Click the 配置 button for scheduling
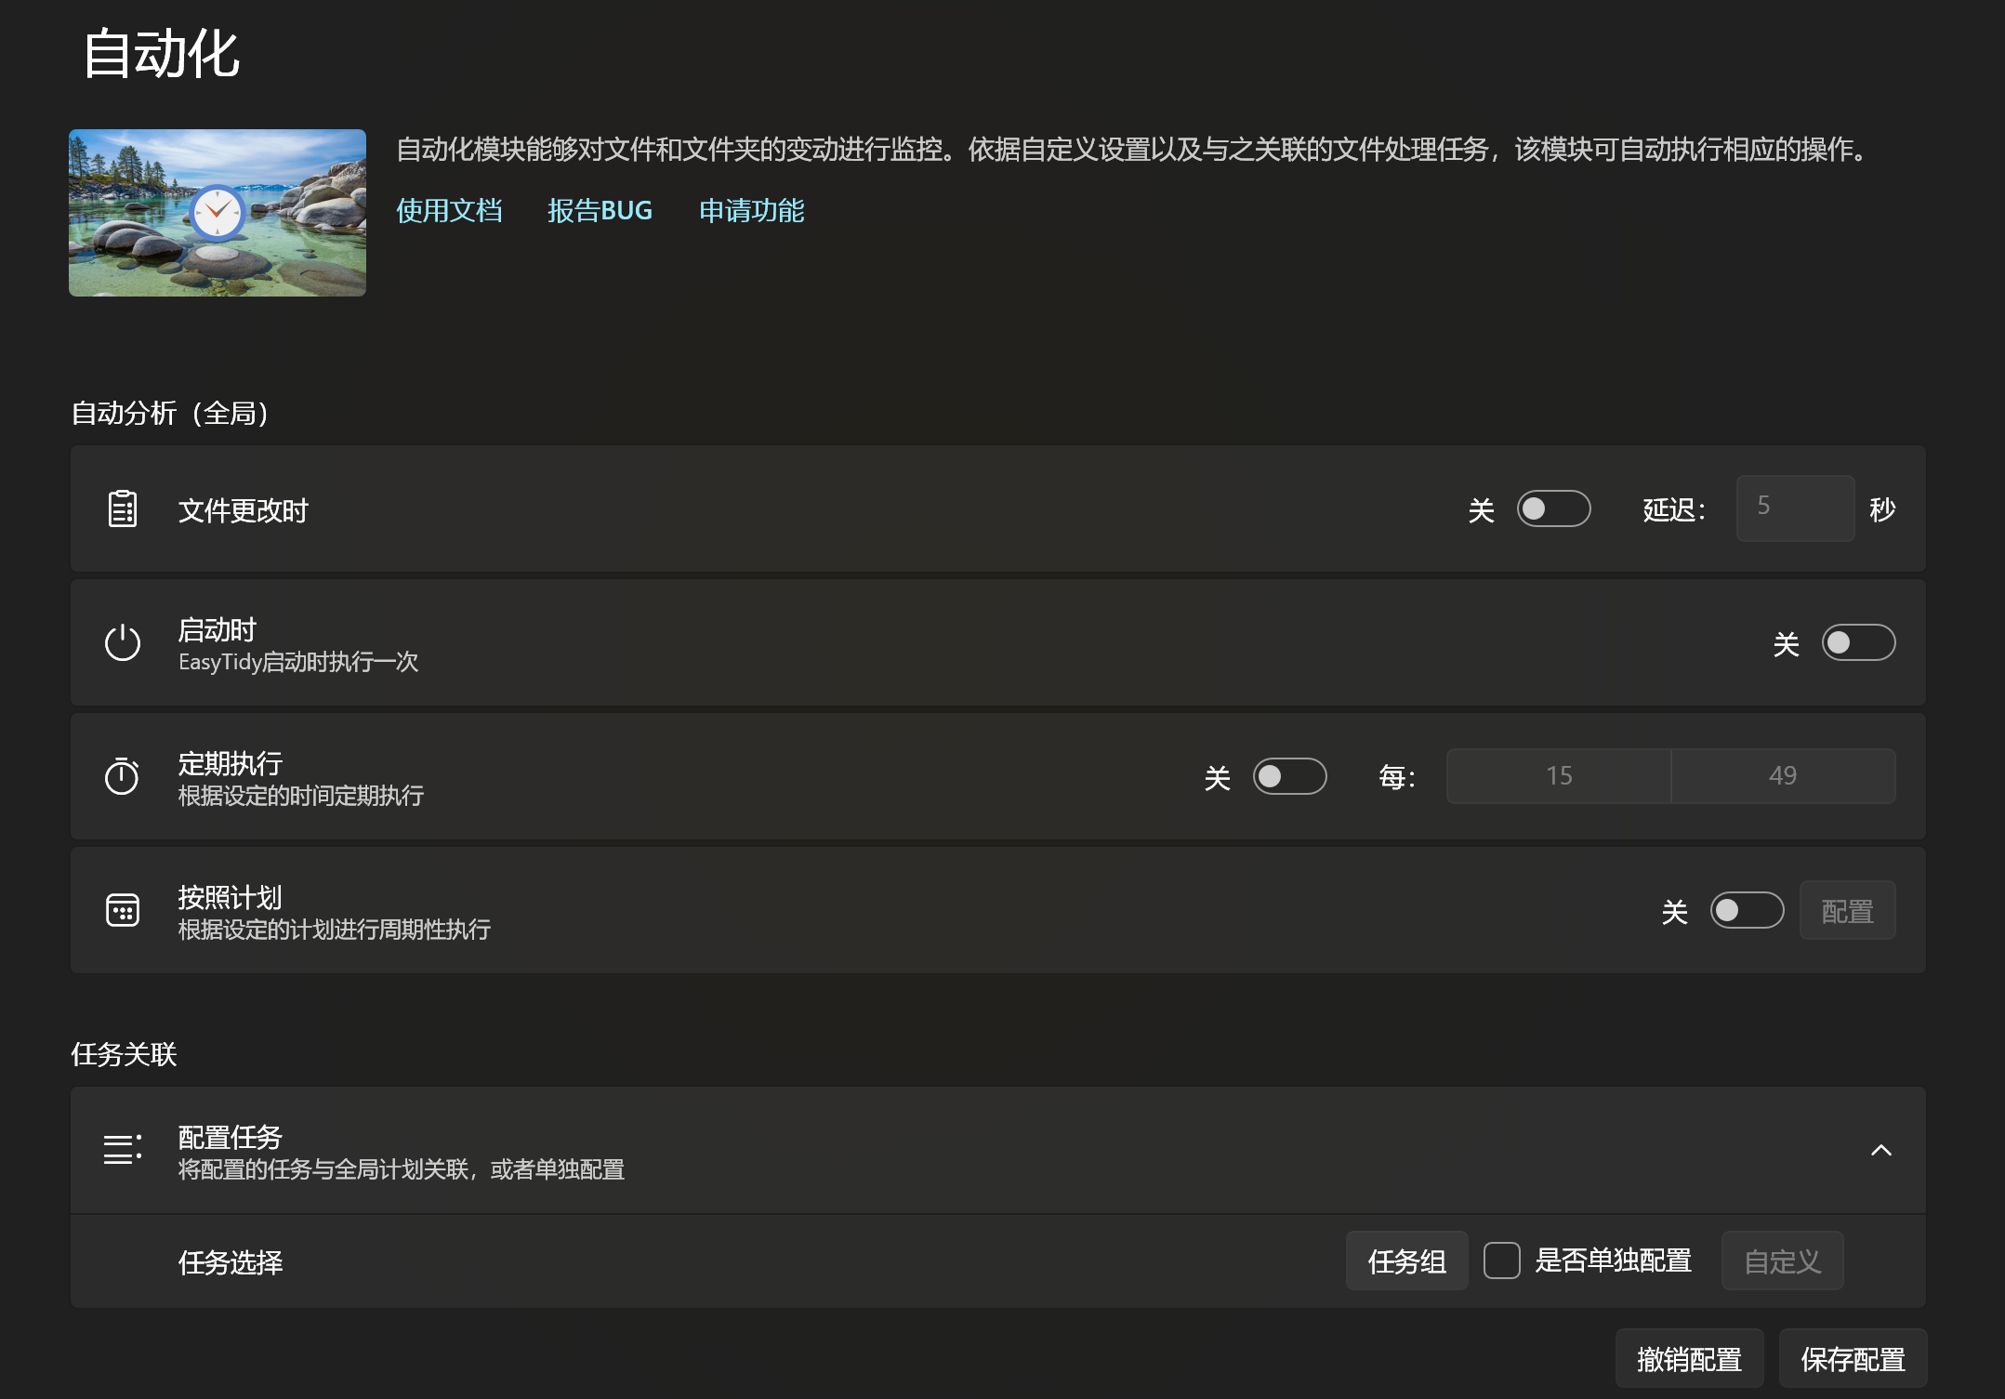The height and width of the screenshot is (1399, 2005). click(x=1848, y=910)
